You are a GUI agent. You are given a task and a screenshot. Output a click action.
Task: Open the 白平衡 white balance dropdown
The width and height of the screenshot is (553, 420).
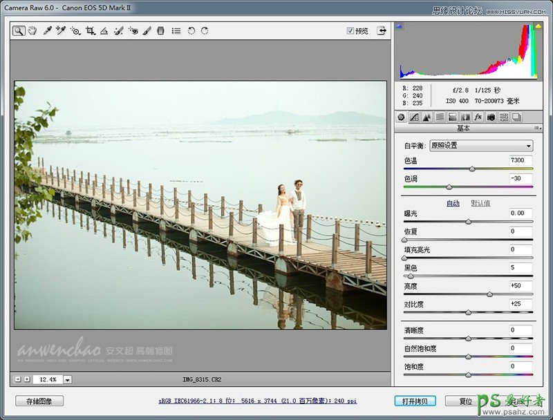(x=480, y=146)
